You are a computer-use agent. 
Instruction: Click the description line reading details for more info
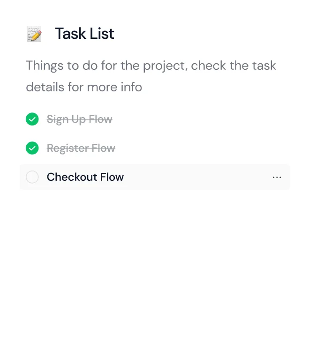pyautogui.click(x=84, y=87)
